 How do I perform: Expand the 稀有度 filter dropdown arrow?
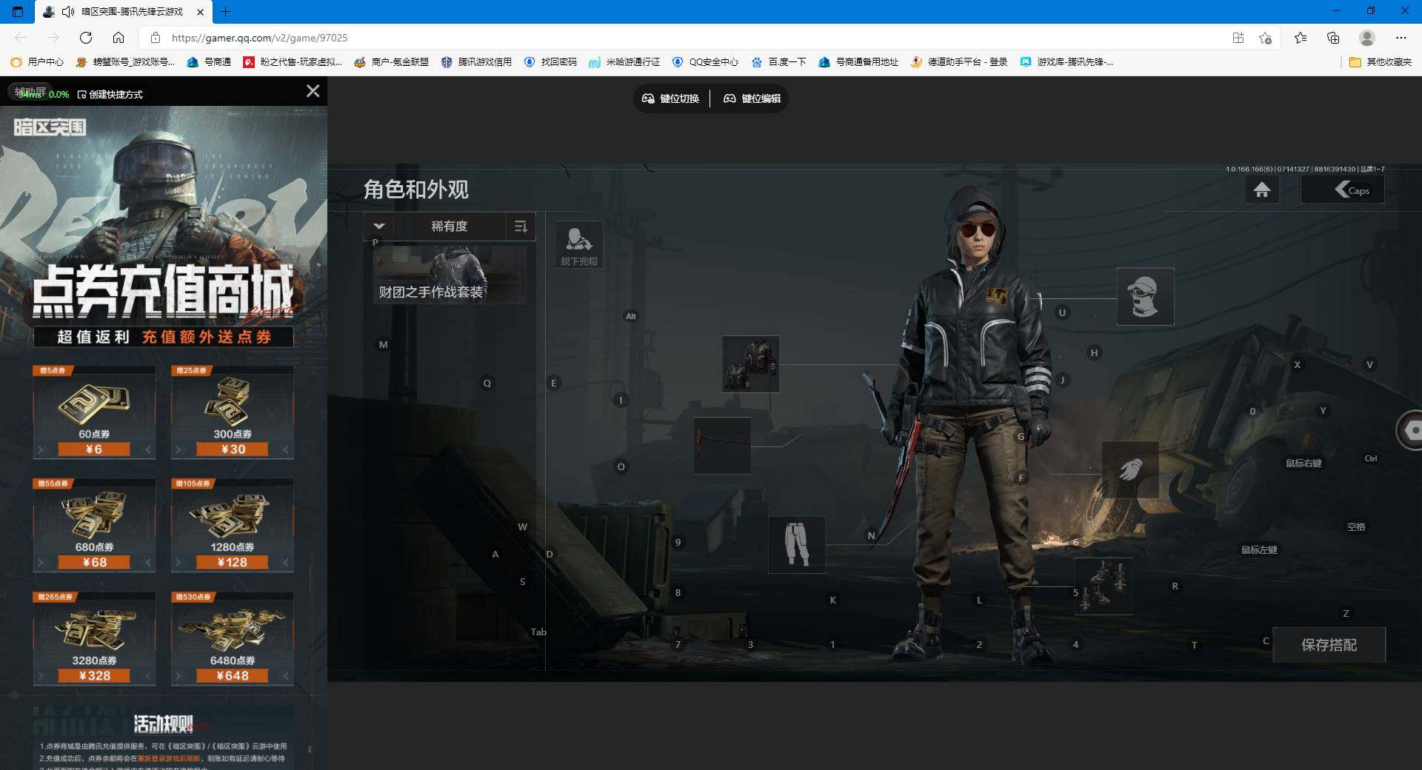(379, 226)
